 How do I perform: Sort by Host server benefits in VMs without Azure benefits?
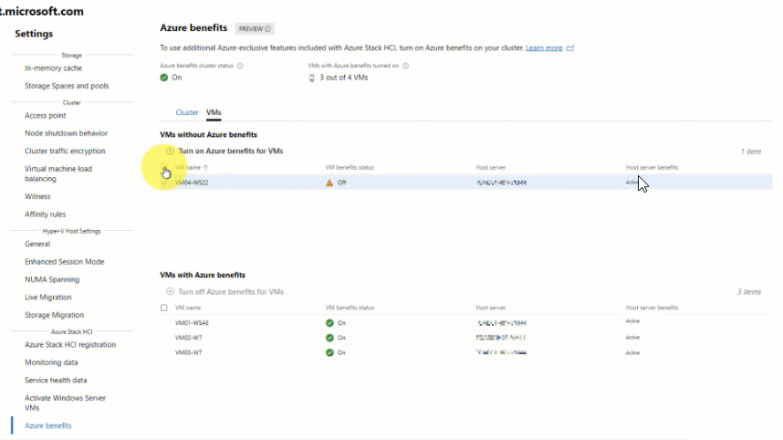click(x=652, y=168)
